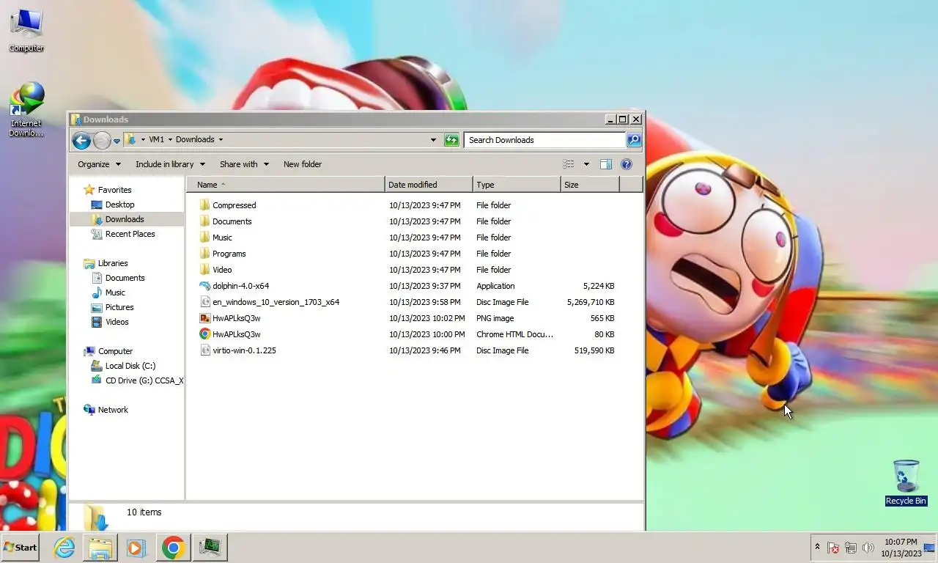
Task: Click Favorites in navigation pane
Action: point(114,190)
